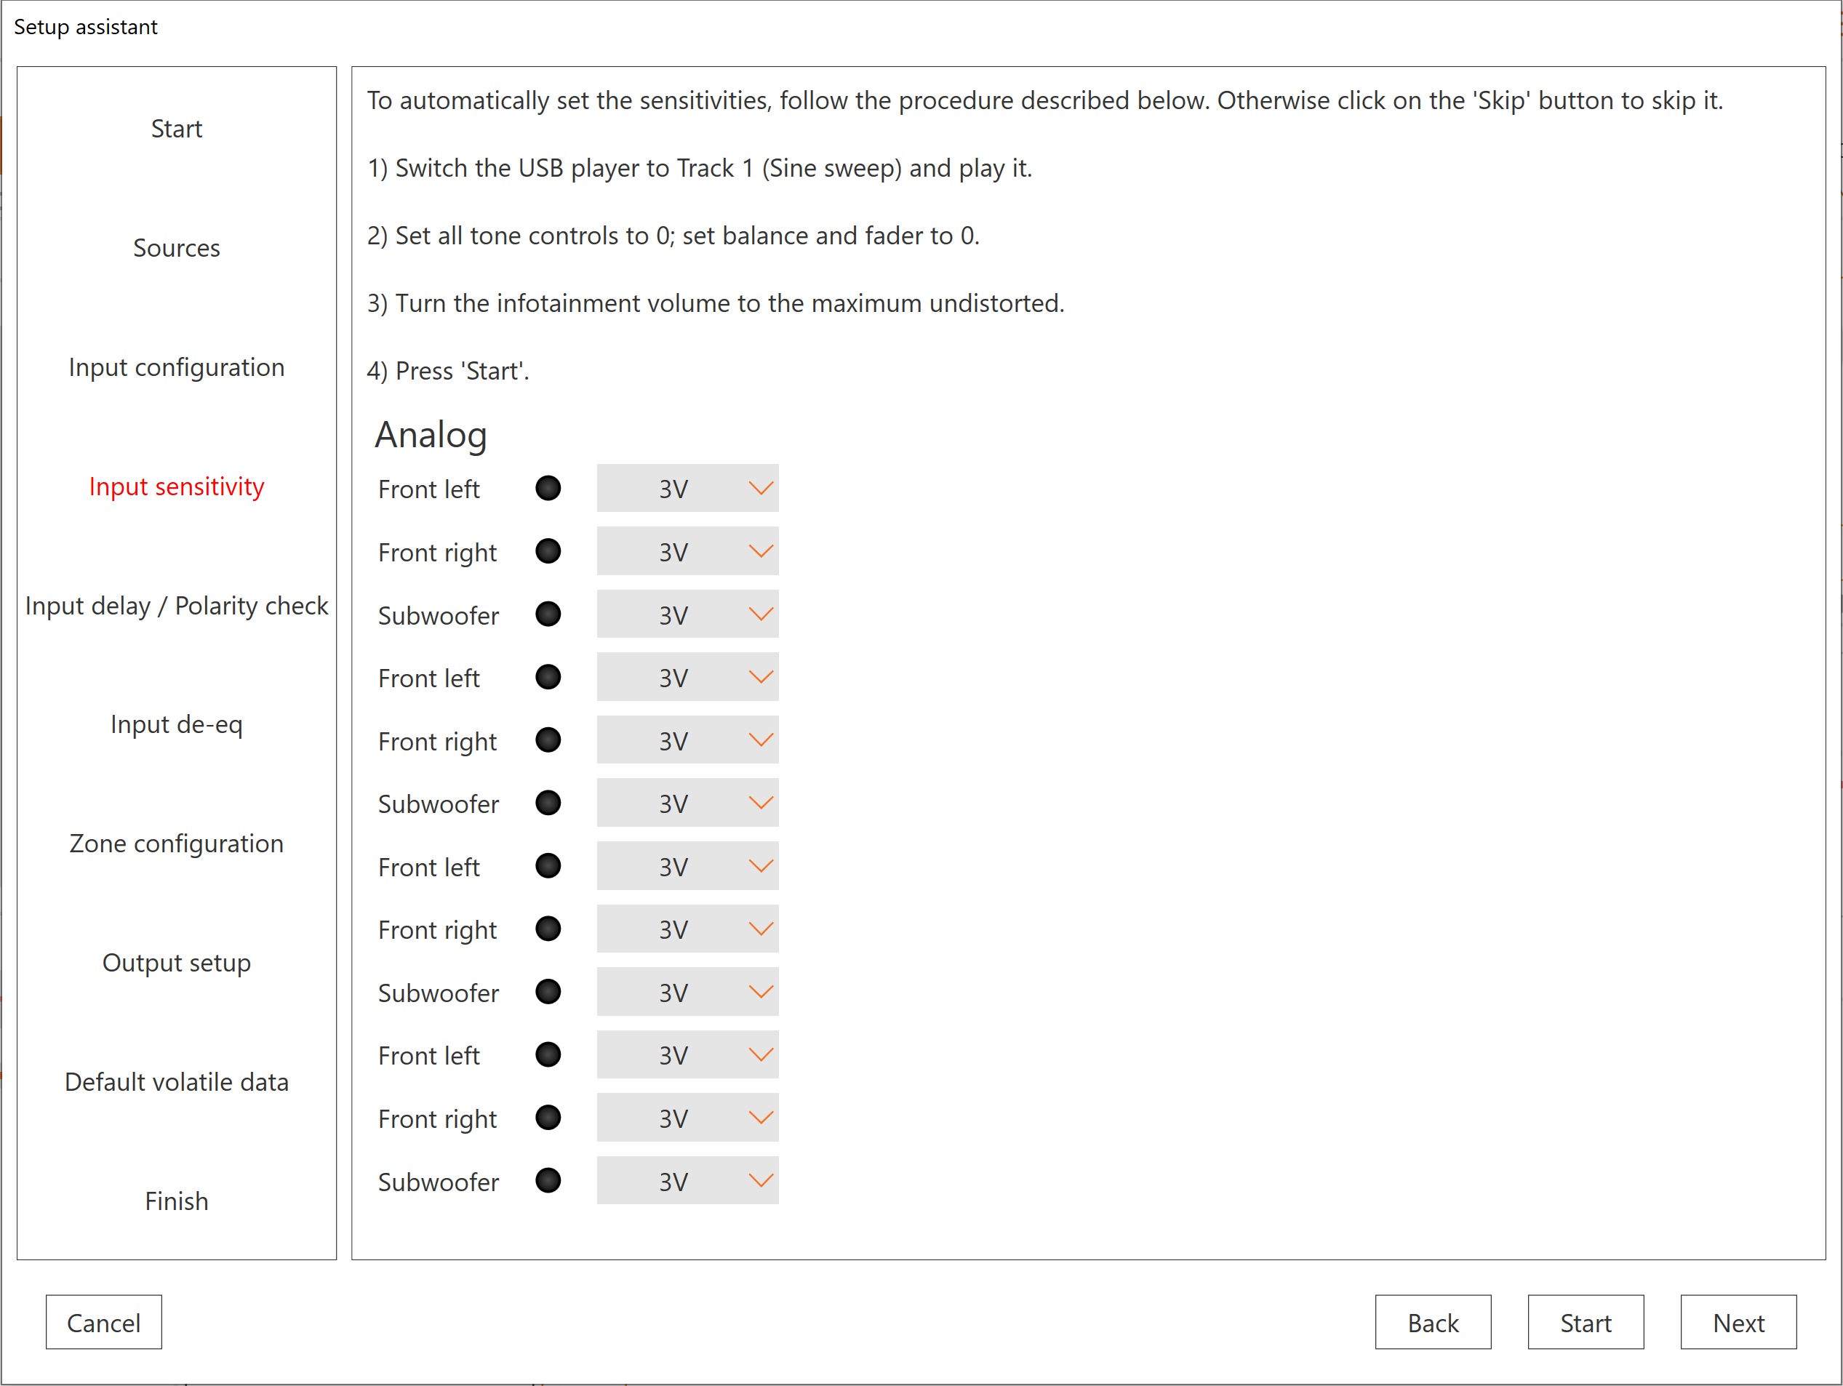Click the third Front right indicator dot

click(x=548, y=929)
